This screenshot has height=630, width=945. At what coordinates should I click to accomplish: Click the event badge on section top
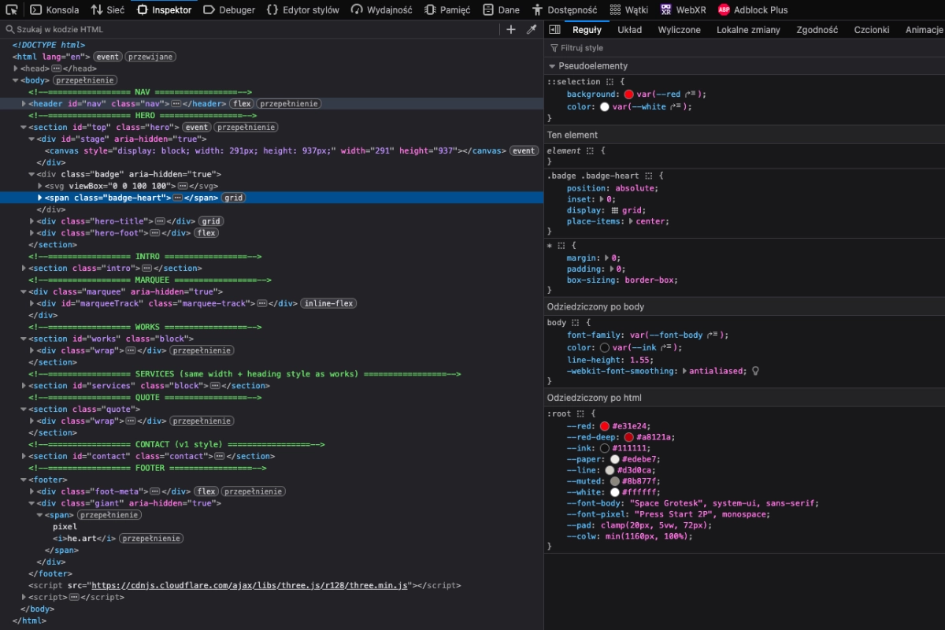(197, 127)
